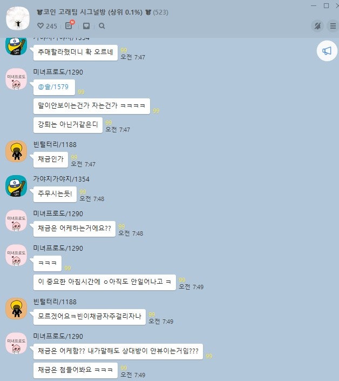This screenshot has height=381, width=339.
Task: Maximize the chat window
Action: (x=327, y=5)
